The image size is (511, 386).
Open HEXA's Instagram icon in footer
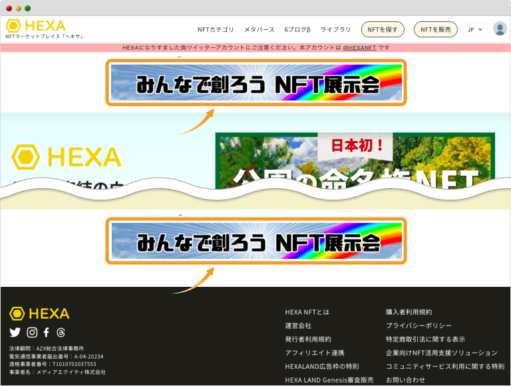tap(32, 332)
